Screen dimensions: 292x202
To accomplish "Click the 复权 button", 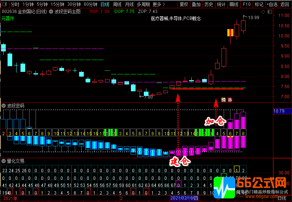I will coord(184,4).
